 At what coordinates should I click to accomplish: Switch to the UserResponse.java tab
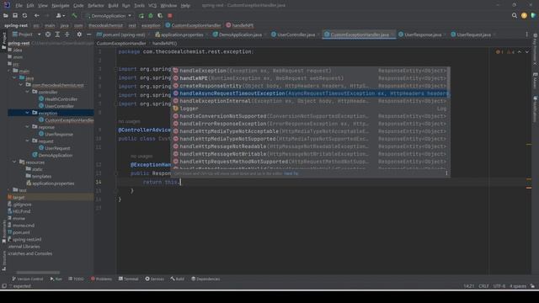(x=423, y=35)
